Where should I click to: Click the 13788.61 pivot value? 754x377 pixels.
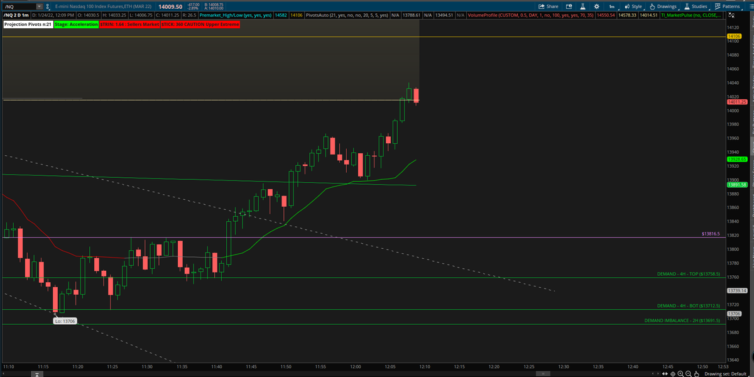(413, 15)
